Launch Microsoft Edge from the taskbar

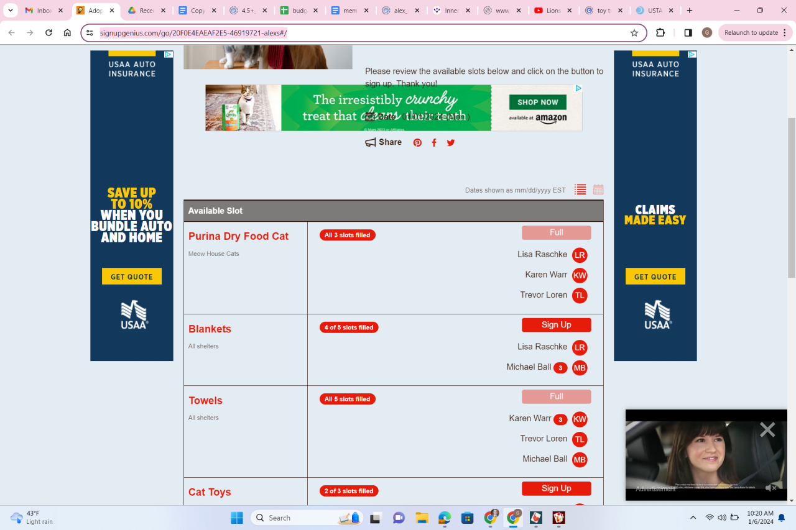click(445, 518)
